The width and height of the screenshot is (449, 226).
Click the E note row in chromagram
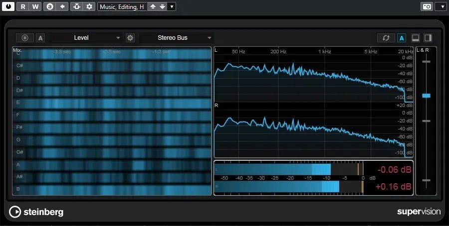[112, 103]
